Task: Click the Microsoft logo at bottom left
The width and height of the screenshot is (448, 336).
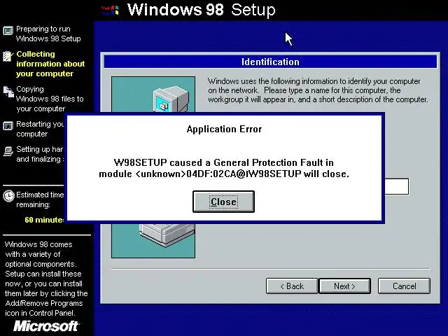Action: pyautogui.click(x=46, y=326)
